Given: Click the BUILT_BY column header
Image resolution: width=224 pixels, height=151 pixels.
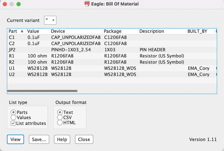Looking at the screenshot, I should coord(200,31).
